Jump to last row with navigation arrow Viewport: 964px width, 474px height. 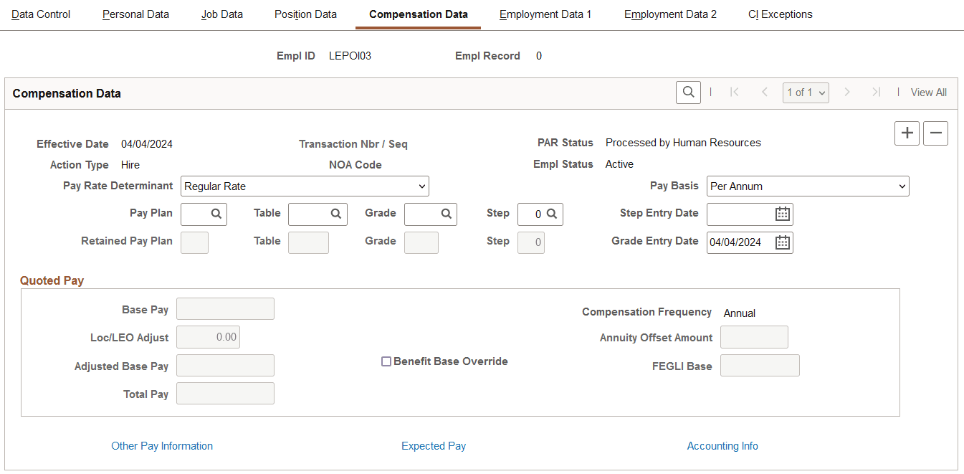coord(876,92)
